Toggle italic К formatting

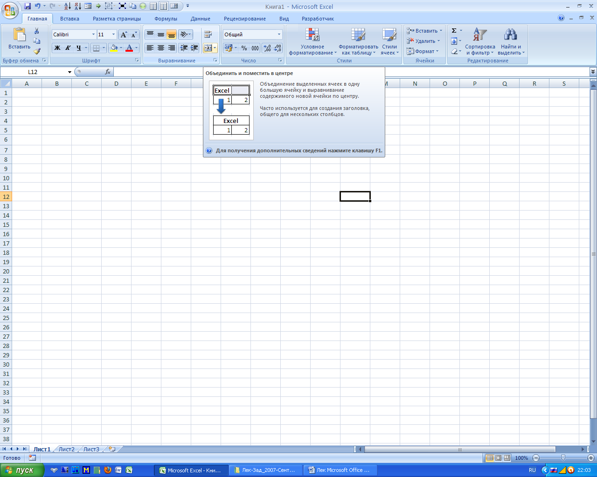(68, 48)
